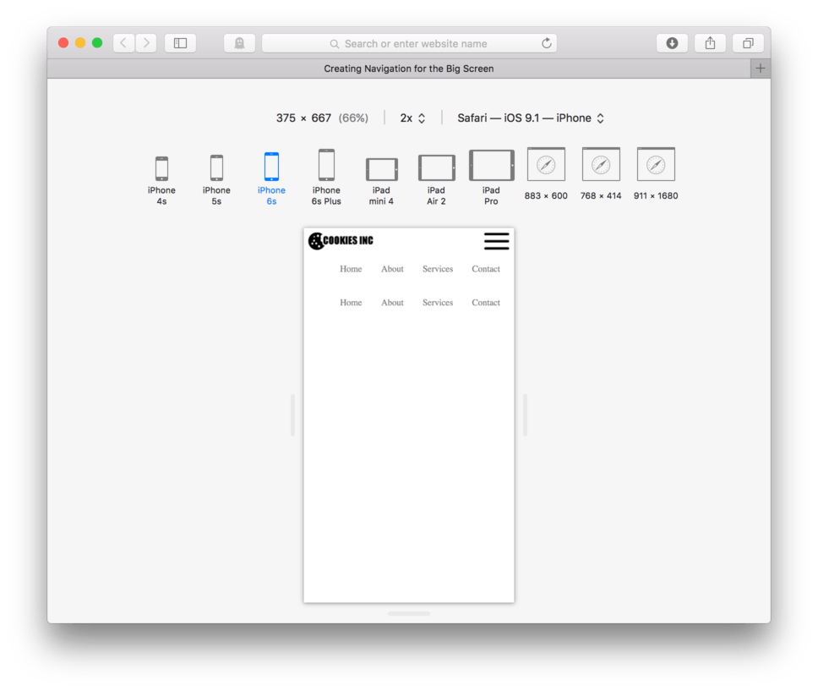The image size is (818, 691).
Task: Minimize the Safari window with yellow button
Action: tap(80, 43)
